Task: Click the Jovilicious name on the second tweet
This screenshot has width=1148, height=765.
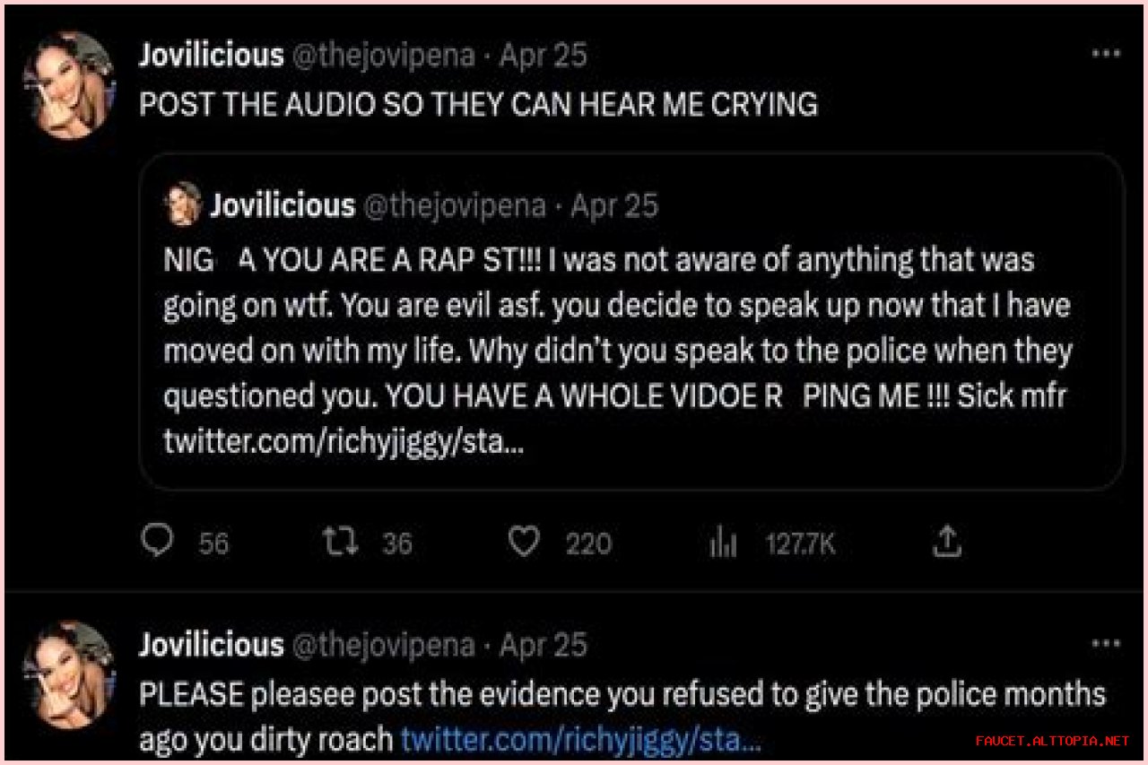Action: (211, 645)
